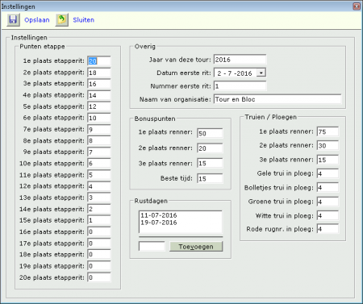This screenshot has width=363, height=304.
Task: Select the 9e plaats etapperit field
Action: point(99,152)
